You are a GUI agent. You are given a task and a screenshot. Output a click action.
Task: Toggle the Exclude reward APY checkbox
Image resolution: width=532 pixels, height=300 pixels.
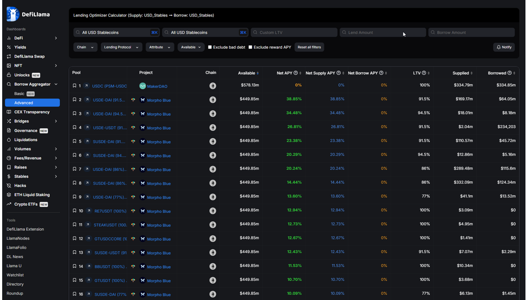tap(250, 47)
